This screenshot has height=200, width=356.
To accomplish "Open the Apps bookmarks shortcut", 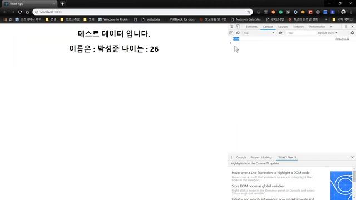I will [7, 19].
